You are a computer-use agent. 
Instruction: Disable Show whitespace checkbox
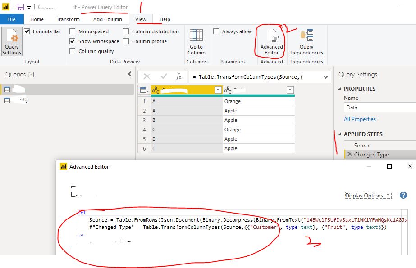coord(72,41)
